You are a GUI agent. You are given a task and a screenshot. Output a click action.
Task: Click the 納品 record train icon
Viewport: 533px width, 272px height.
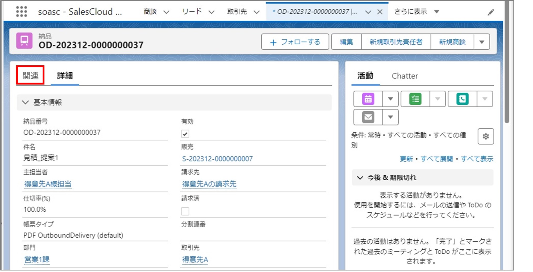pyautogui.click(x=24, y=41)
